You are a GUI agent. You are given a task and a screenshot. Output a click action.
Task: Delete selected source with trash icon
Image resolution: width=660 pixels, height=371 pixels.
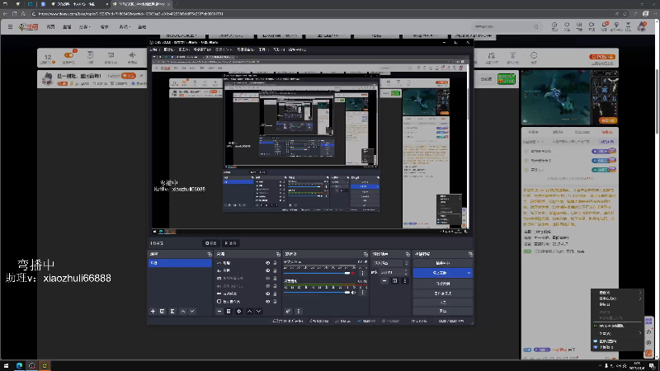[x=229, y=311]
